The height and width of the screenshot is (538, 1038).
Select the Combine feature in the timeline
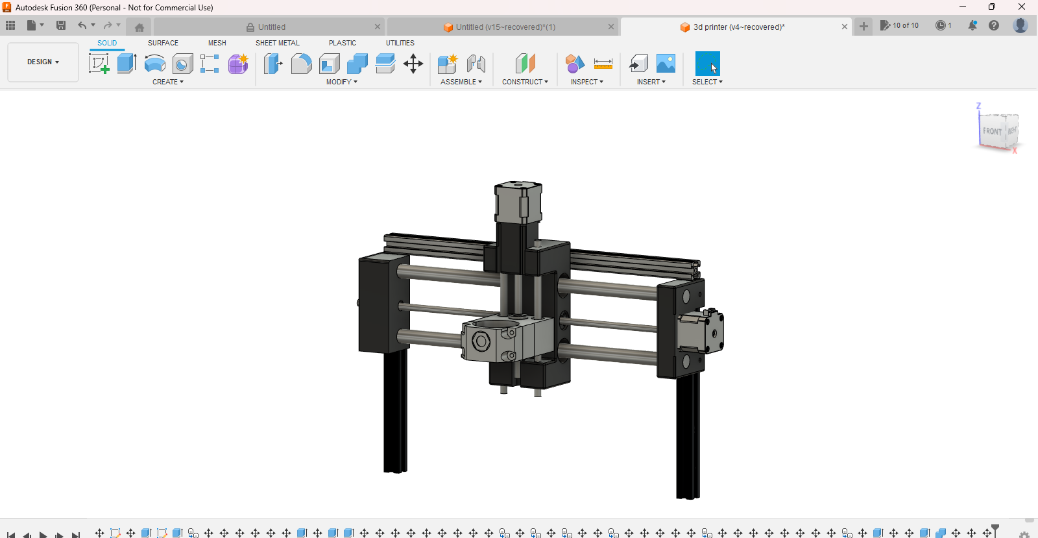pos(941,533)
